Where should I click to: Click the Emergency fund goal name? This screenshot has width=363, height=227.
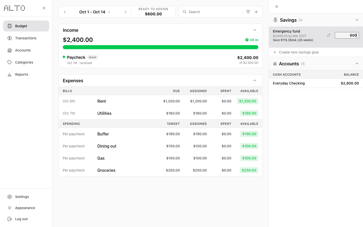[286, 31]
